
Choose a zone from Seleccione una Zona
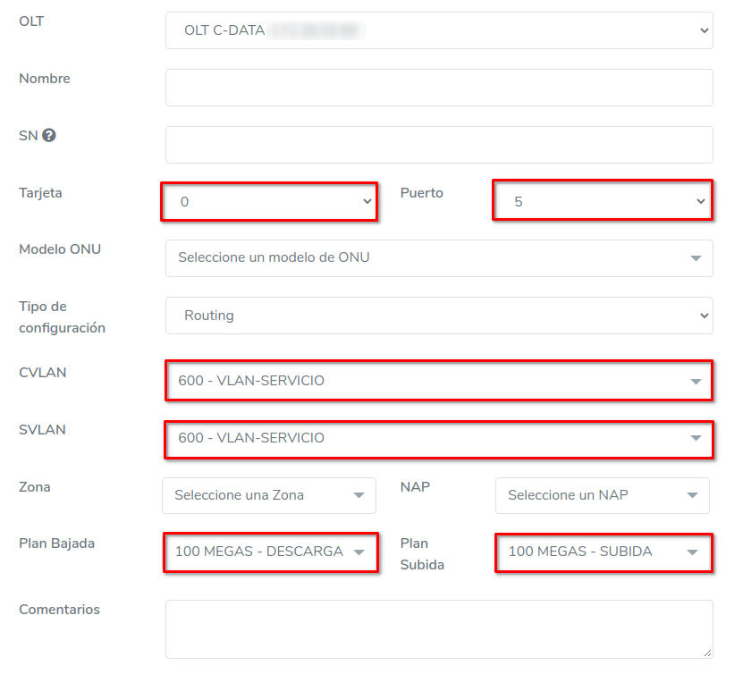pyautogui.click(x=269, y=495)
